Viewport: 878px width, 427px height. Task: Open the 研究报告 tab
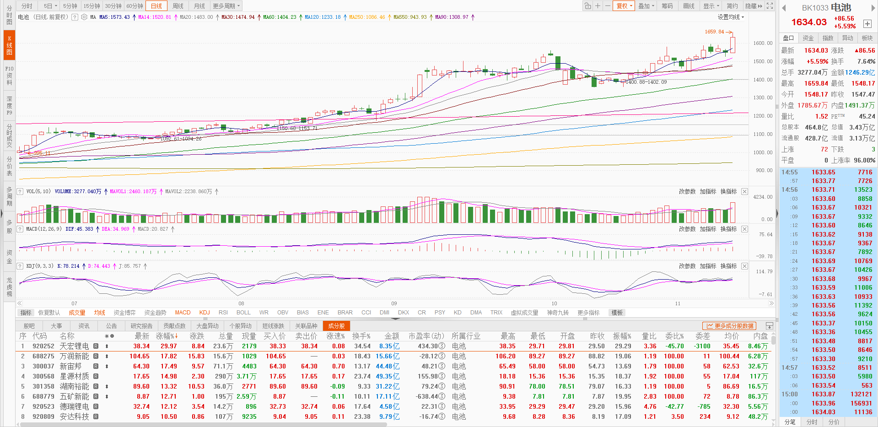(x=141, y=326)
